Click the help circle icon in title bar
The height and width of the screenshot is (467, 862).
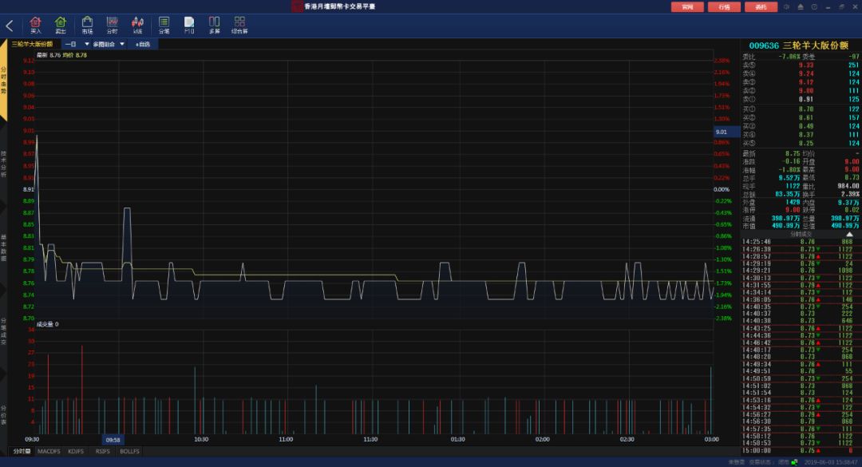pos(814,6)
